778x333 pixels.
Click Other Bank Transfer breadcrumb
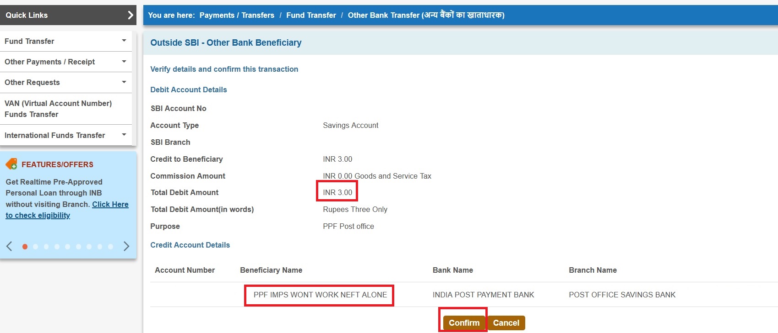426,15
